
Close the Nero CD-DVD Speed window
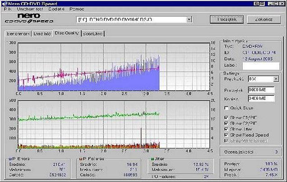pyautogui.click(x=282, y=4)
